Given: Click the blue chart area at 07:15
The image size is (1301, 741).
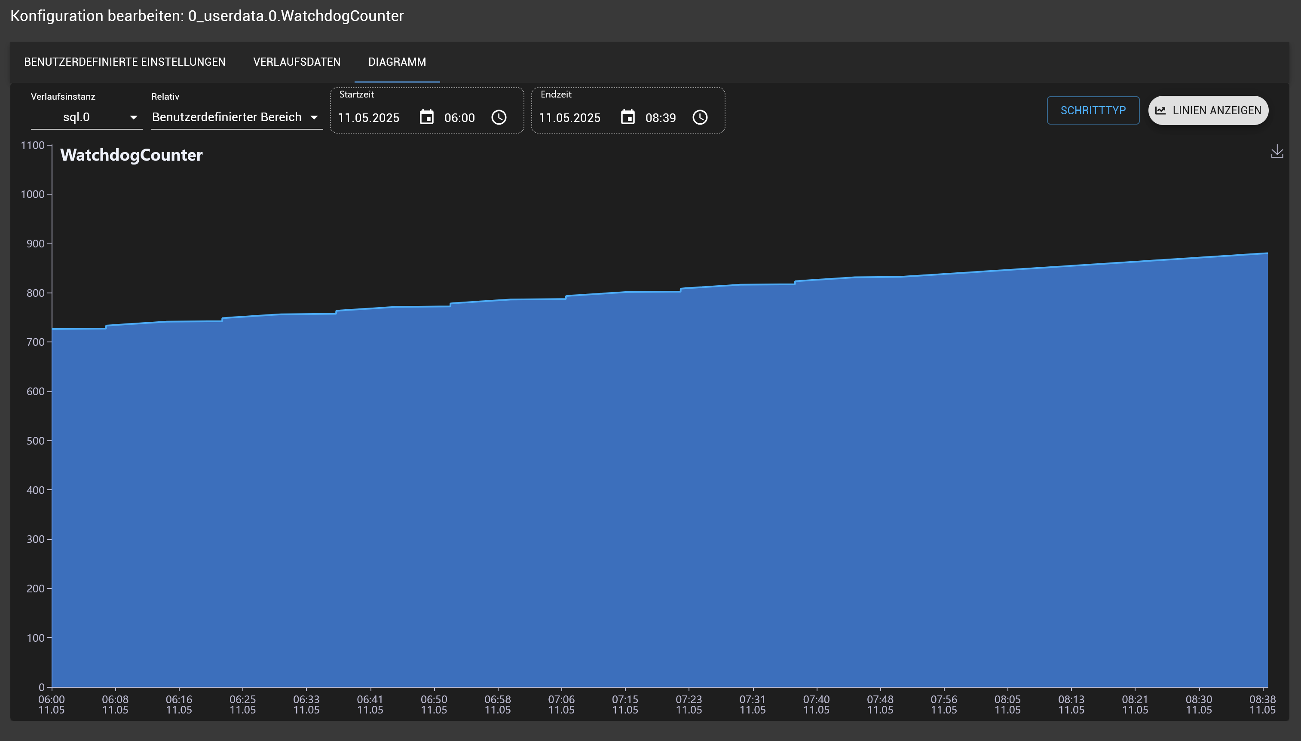Looking at the screenshot, I should tap(625, 484).
